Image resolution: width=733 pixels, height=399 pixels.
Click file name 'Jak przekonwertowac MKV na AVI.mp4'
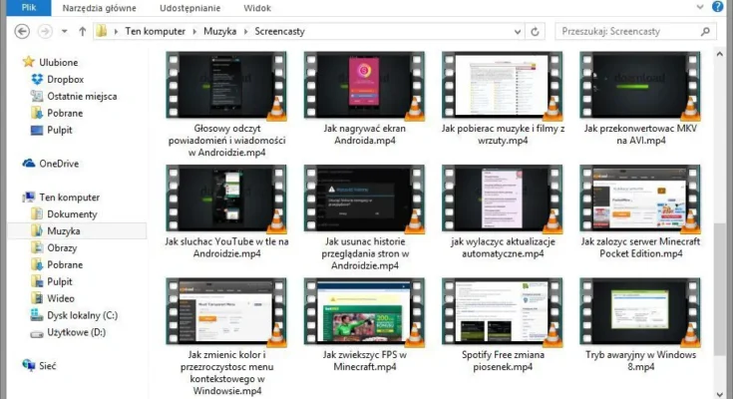click(x=641, y=135)
